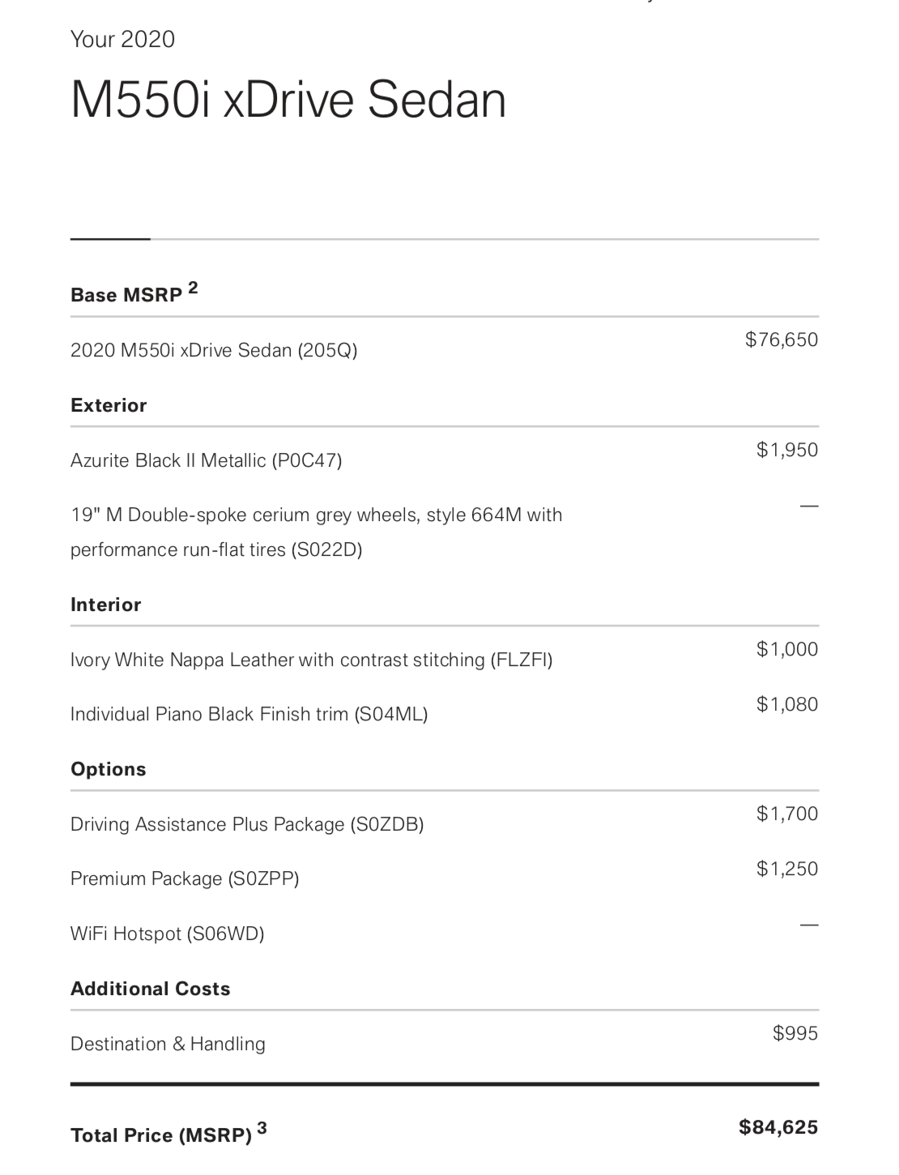The image size is (899, 1175).
Task: Open footnote 2 beside Base MSRP
Action: (193, 288)
